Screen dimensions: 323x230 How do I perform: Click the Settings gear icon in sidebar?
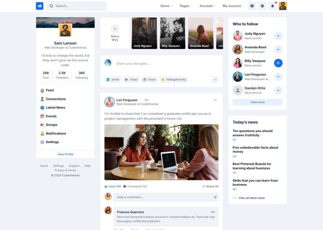(42, 142)
